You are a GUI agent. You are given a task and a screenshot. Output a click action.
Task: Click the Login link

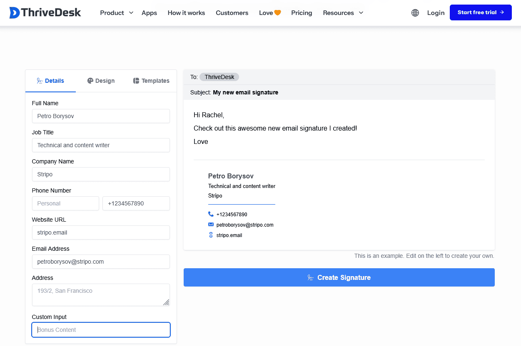tap(436, 13)
